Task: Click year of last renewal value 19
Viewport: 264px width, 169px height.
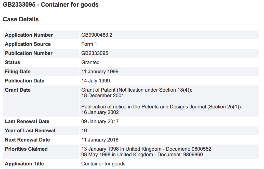Action: point(84,131)
